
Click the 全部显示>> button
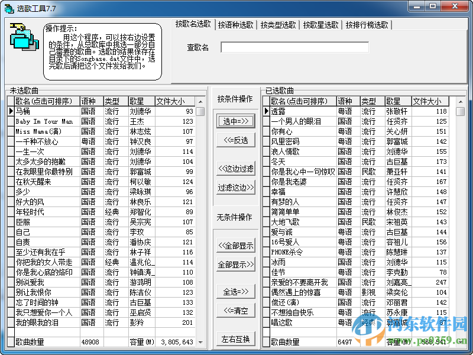tap(236, 264)
